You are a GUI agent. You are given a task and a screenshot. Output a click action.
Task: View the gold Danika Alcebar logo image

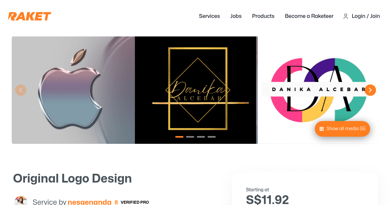click(x=195, y=90)
